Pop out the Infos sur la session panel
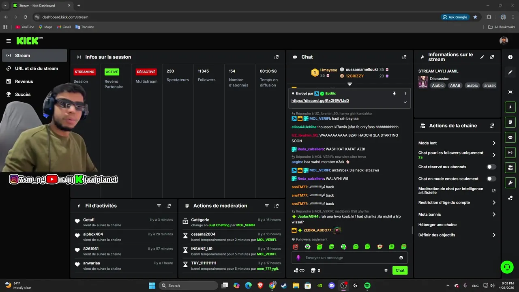The height and width of the screenshot is (292, 519). point(277,57)
